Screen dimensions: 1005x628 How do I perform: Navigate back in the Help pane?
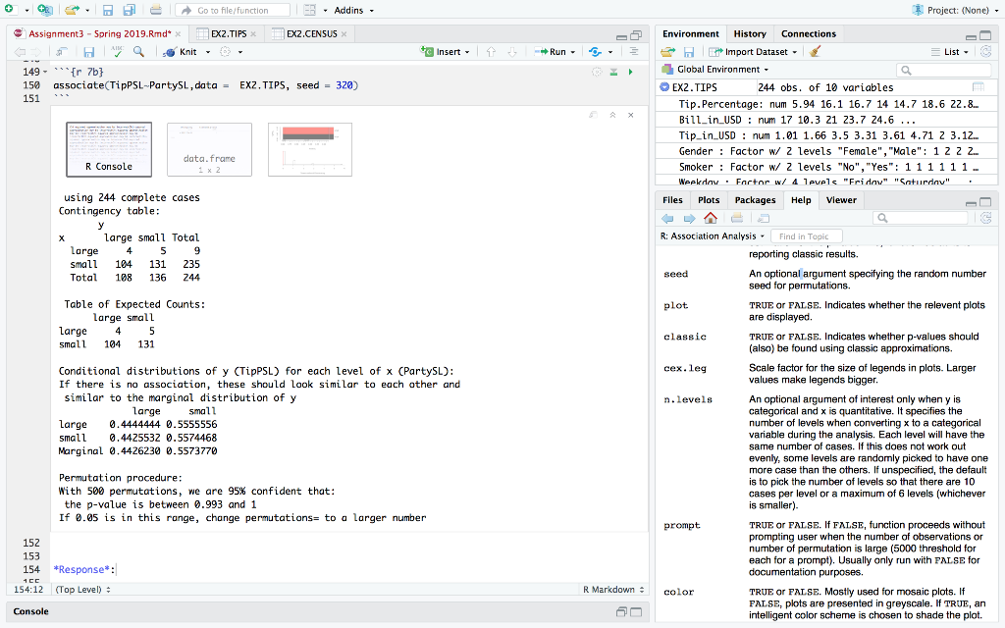(x=667, y=219)
